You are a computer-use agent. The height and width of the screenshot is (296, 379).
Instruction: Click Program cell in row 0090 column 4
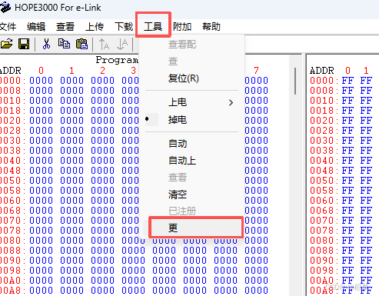click(164, 261)
